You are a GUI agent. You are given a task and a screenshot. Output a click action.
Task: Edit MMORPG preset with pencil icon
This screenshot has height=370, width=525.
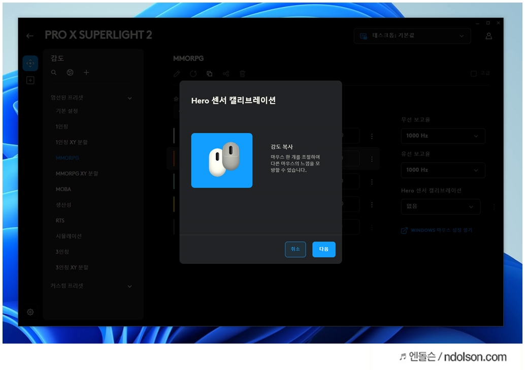pos(177,74)
